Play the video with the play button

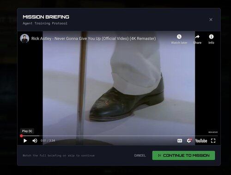tap(25, 141)
